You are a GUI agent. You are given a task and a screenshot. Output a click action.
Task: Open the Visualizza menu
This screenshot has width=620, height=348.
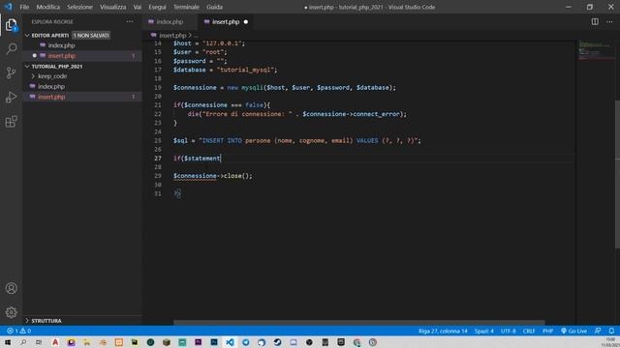(112, 7)
